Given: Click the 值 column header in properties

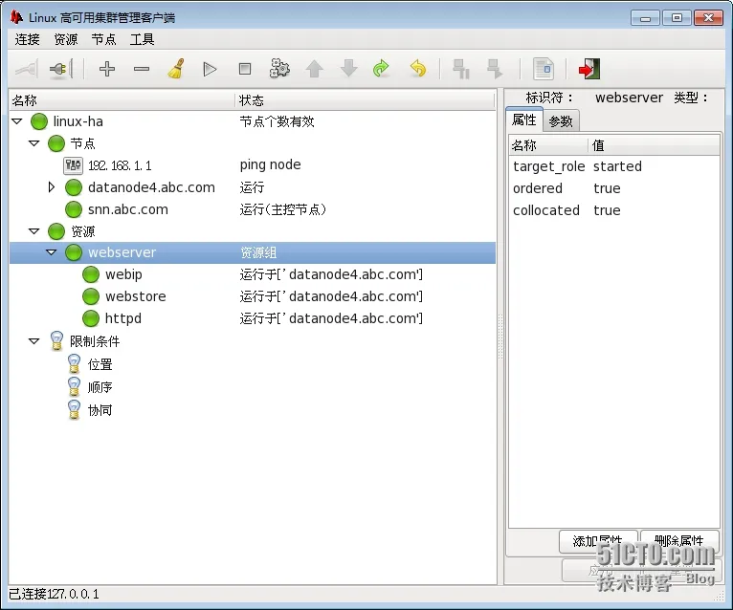Looking at the screenshot, I should (x=653, y=145).
